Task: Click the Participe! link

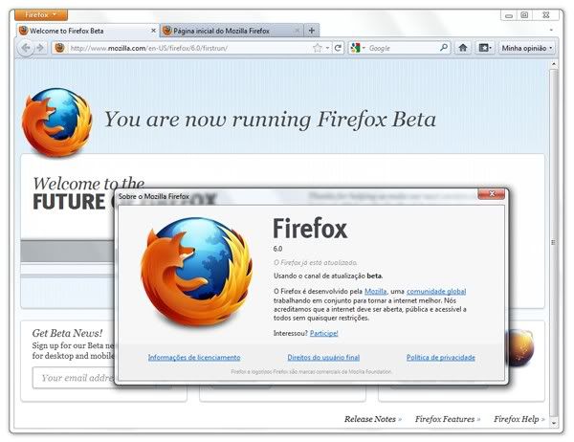Action: 324,333
